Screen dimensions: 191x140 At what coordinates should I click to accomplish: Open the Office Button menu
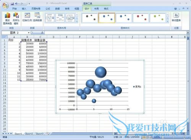click(5, 6)
